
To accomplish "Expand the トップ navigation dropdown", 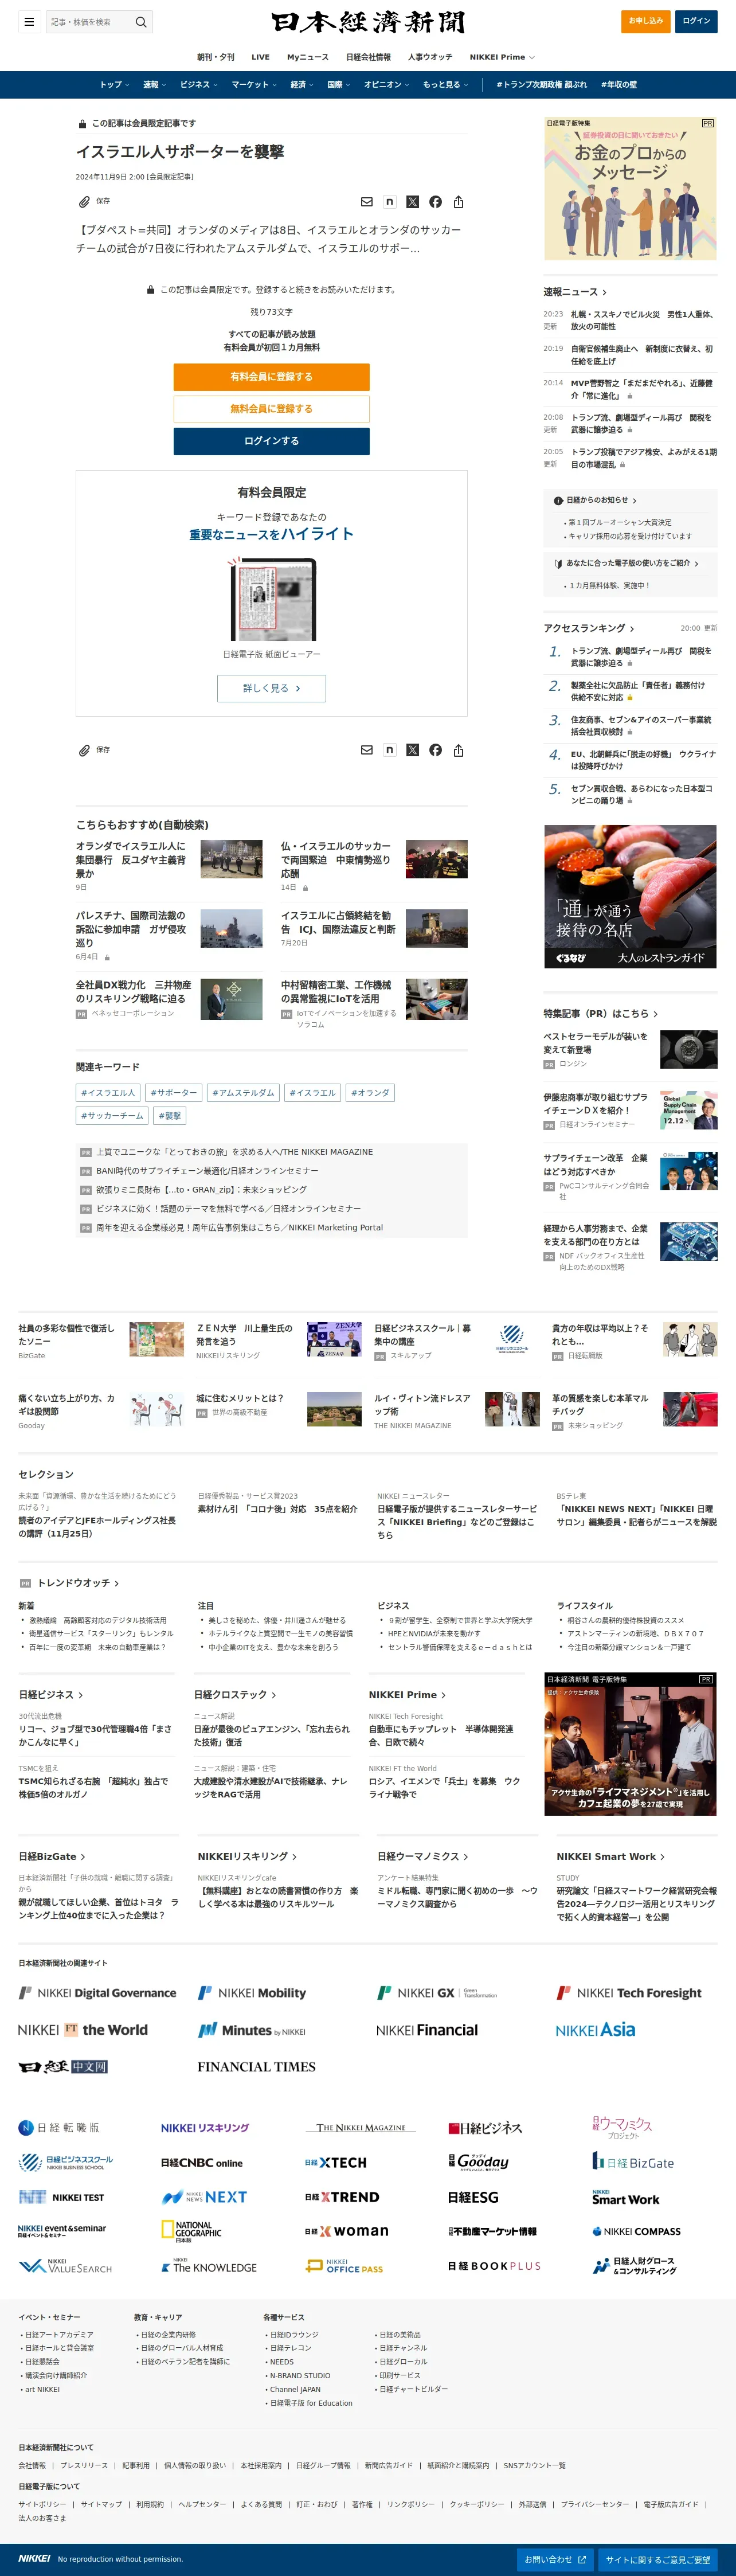I will pos(114,85).
